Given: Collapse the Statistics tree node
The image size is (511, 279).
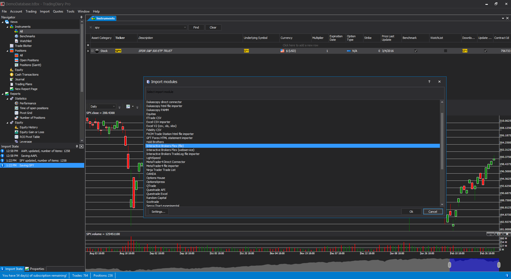Looking at the screenshot, I should (x=7, y=99).
